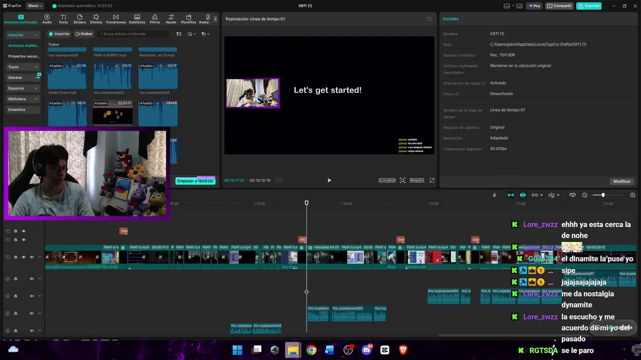The height and width of the screenshot is (360, 641).
Task: Enter fullscreen preview mode
Action: click(x=432, y=180)
